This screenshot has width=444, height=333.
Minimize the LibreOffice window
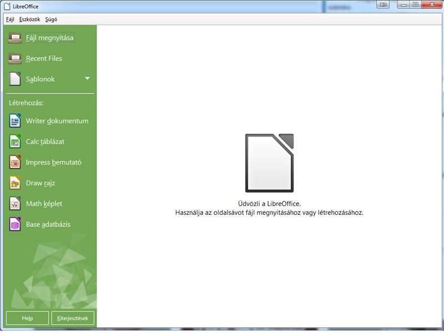point(403,4)
